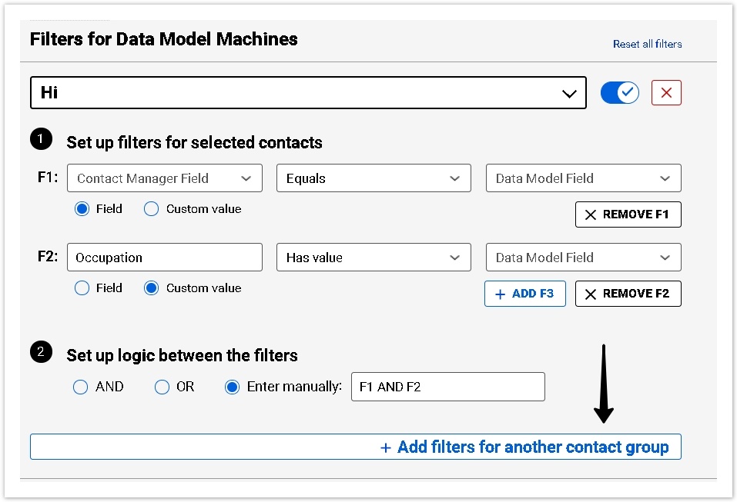Select F2 Custom value radio button
This screenshot has width=737, height=502.
pos(152,288)
